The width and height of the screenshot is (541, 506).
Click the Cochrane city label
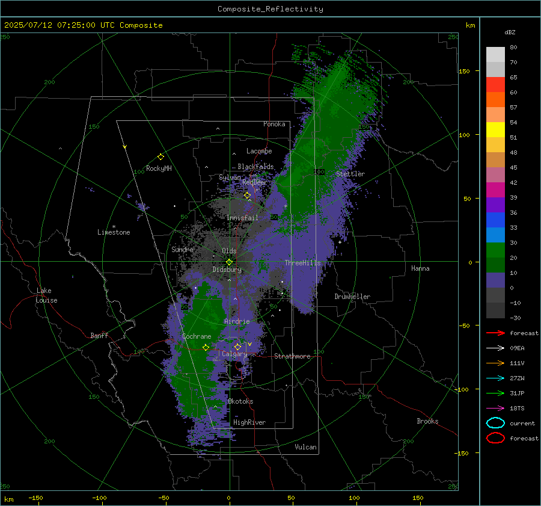[197, 336]
